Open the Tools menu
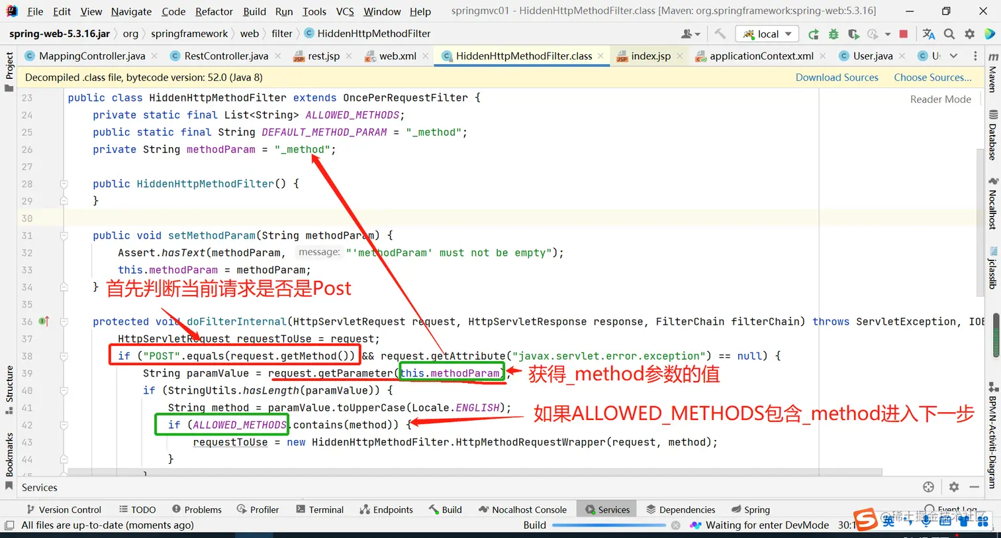 click(x=314, y=11)
